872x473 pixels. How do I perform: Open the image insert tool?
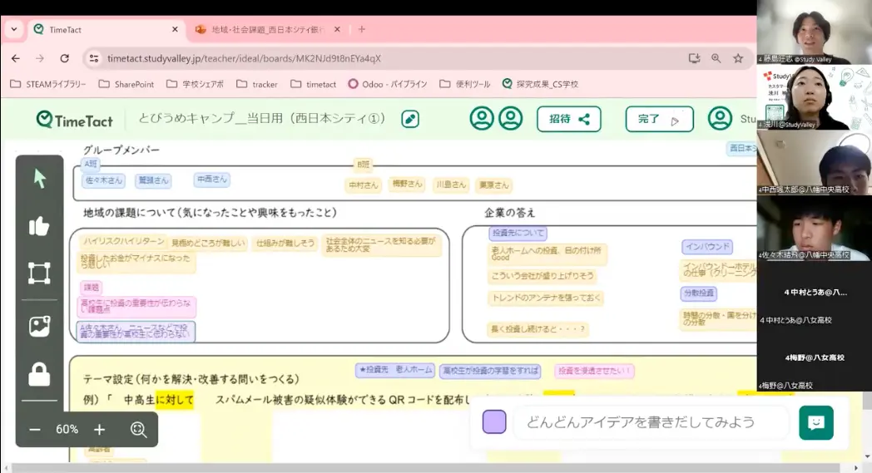click(x=39, y=326)
